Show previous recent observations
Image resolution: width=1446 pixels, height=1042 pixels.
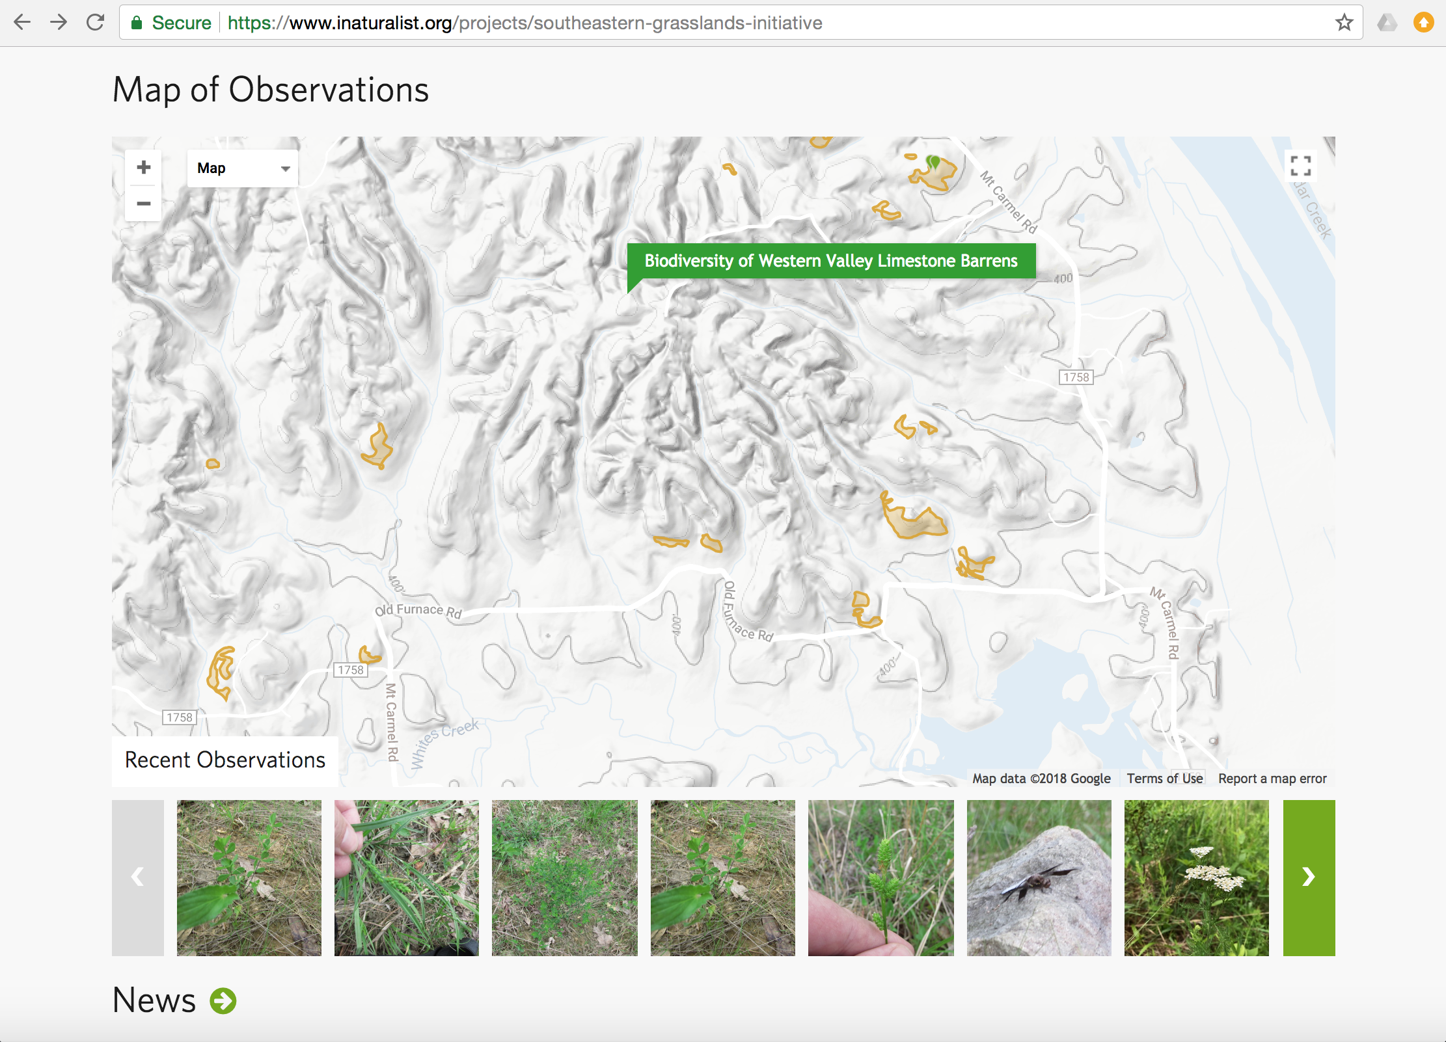(x=138, y=877)
